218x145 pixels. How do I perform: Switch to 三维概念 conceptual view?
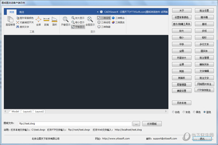[x=118, y=18]
